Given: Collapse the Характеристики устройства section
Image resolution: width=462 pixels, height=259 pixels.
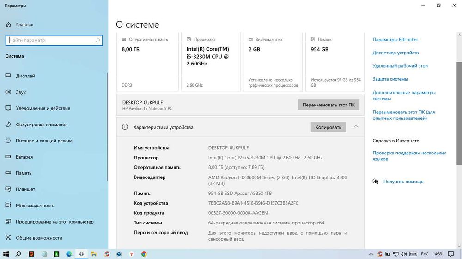Looking at the screenshot, I should 356,126.
